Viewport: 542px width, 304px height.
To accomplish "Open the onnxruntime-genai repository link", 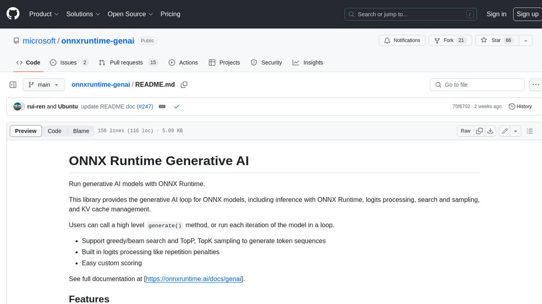I will 98,41.
